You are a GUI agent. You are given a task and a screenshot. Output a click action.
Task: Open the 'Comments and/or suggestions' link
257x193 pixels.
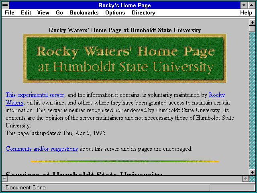pos(42,149)
